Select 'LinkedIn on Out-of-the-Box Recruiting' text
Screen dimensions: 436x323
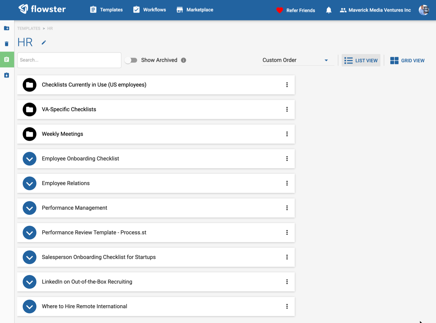point(87,282)
